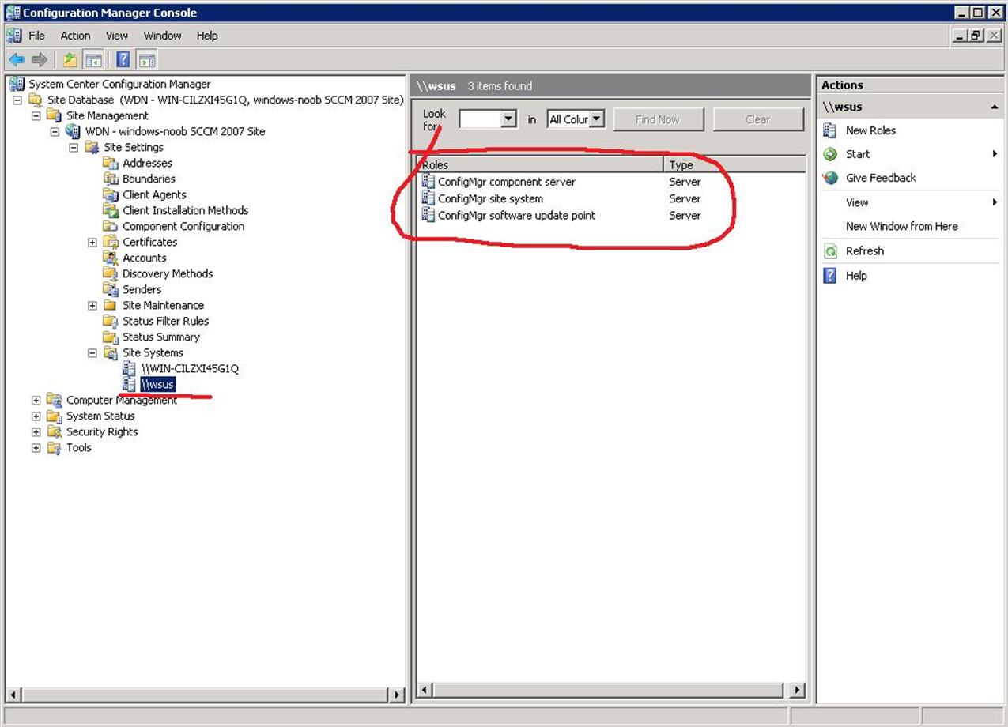Expand the Security Rights node
The width and height of the screenshot is (1008, 727).
pos(36,431)
